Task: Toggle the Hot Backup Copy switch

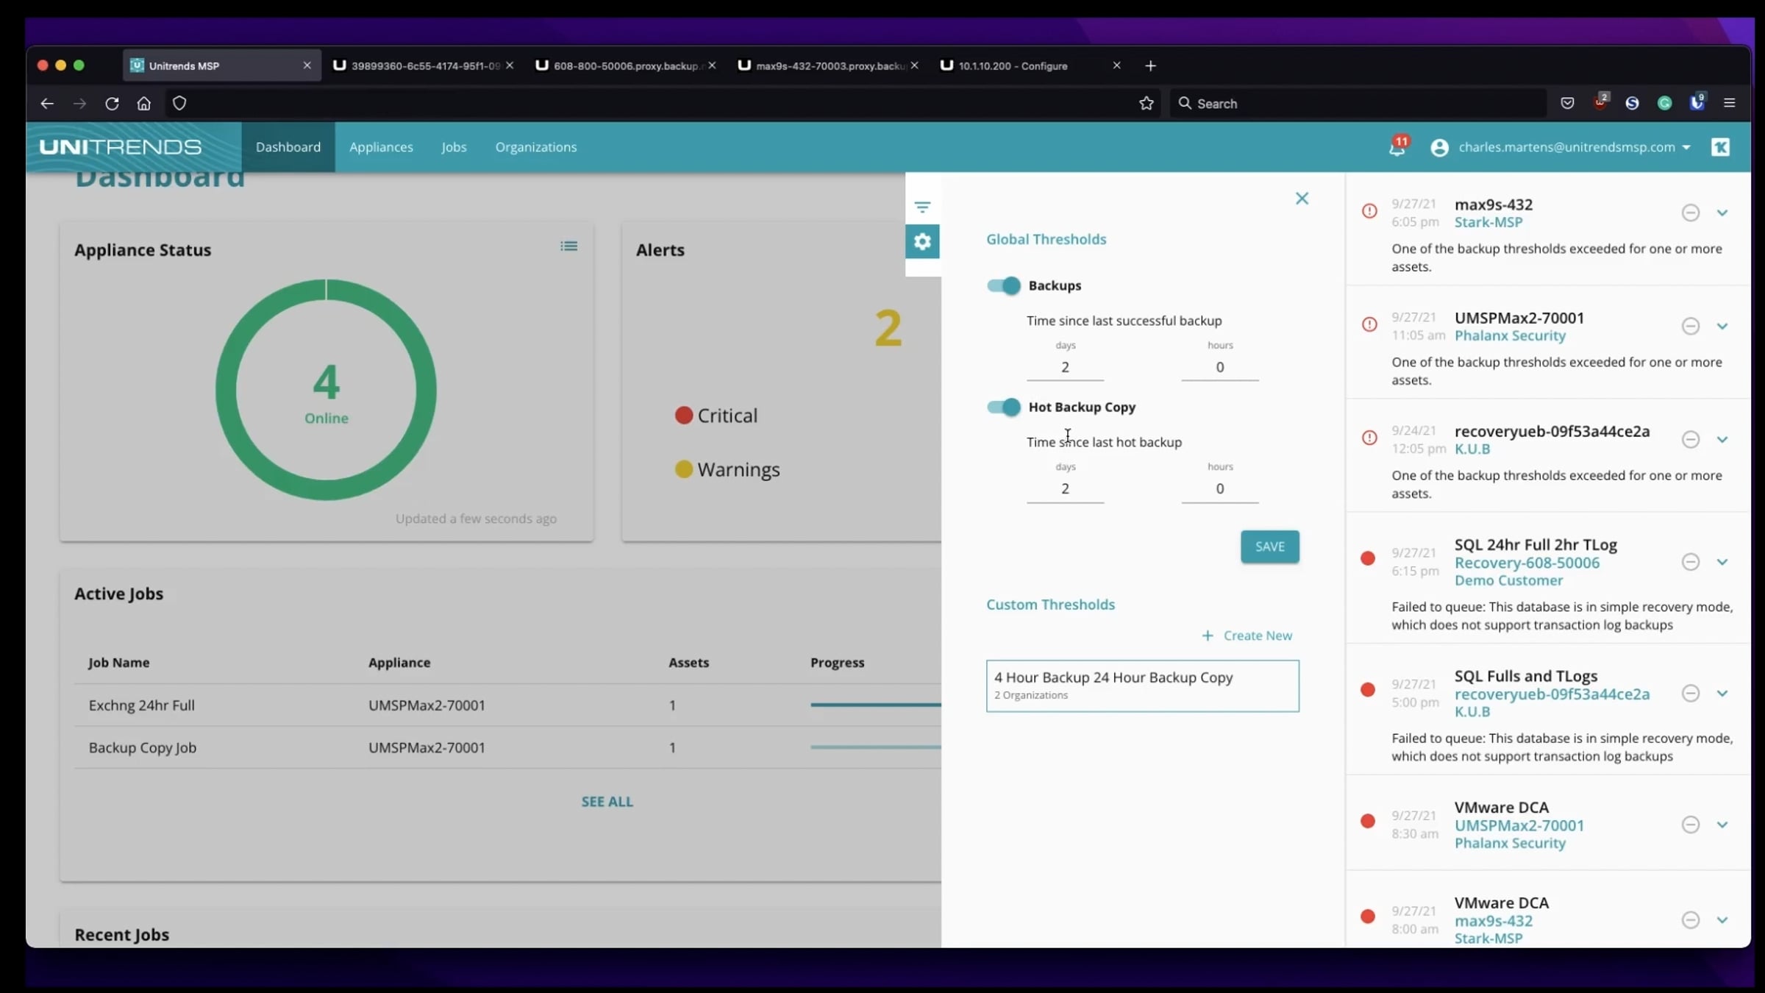Action: [1004, 407]
